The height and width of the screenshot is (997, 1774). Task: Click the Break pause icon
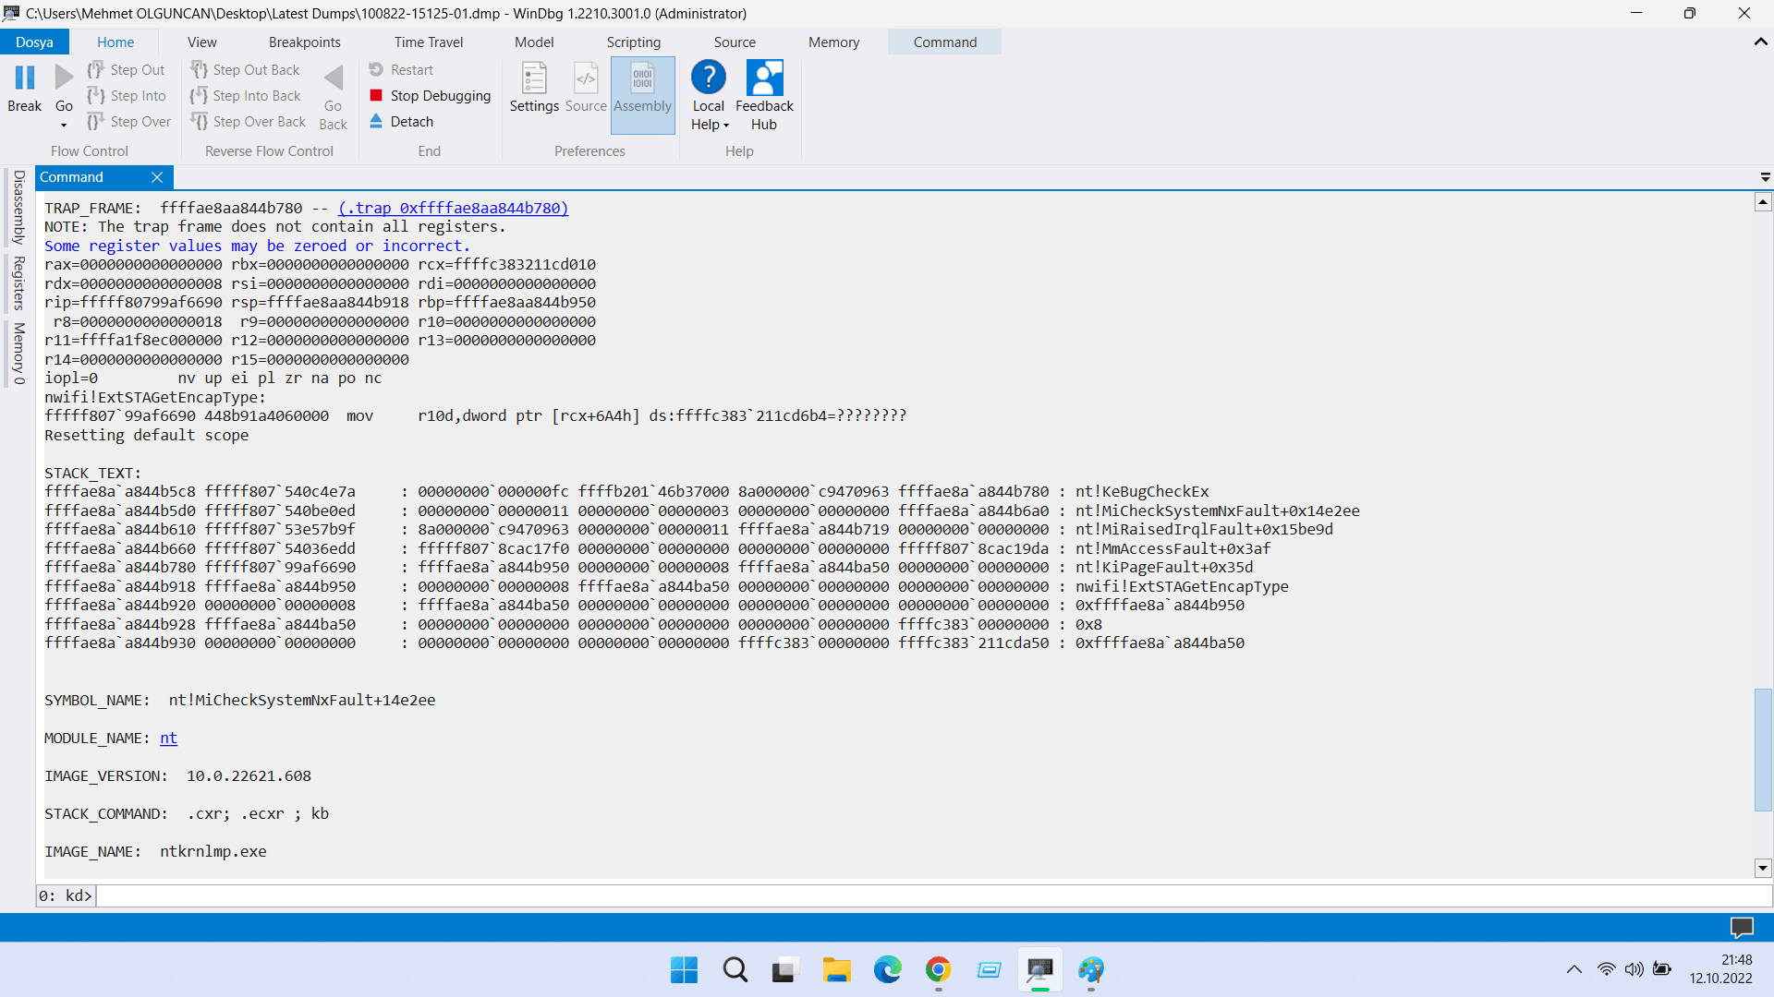tap(25, 78)
